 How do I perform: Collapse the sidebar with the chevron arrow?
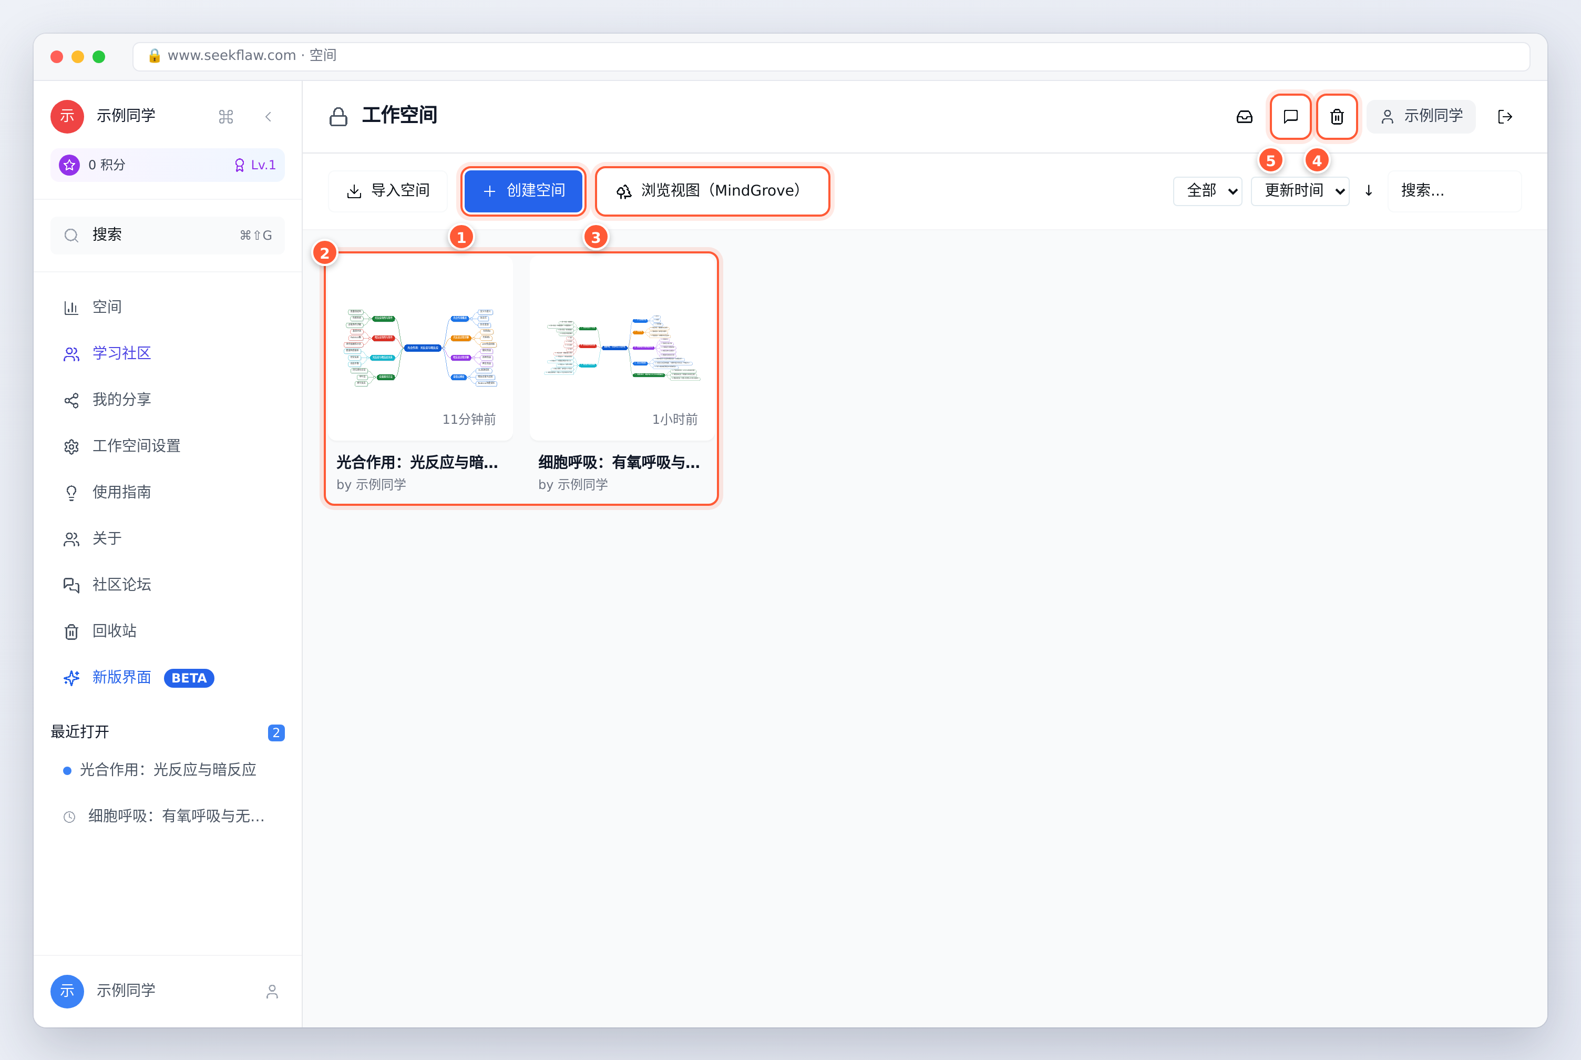[268, 117]
